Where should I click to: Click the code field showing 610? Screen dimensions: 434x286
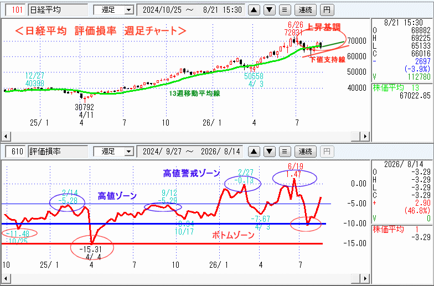pos(17,152)
